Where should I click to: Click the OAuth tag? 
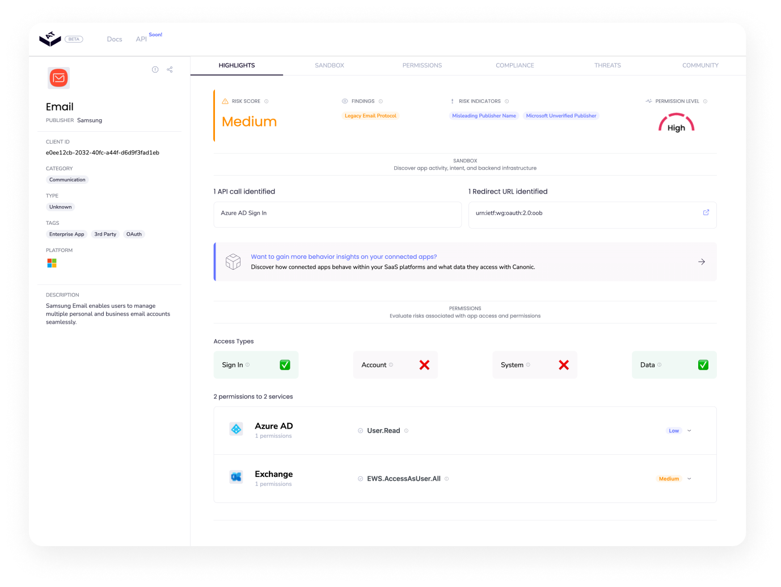coord(134,234)
